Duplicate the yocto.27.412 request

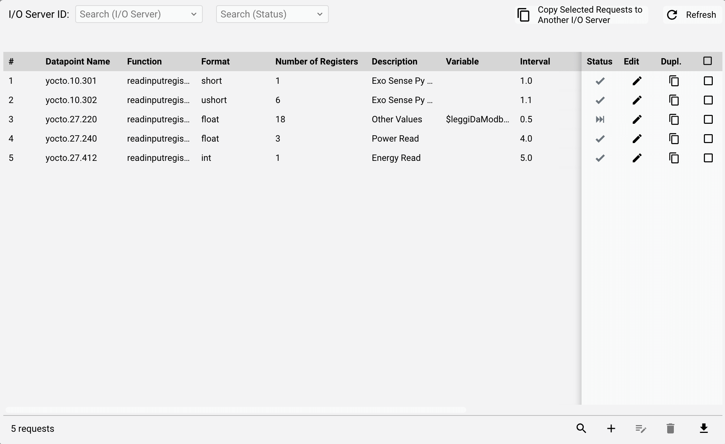point(674,158)
